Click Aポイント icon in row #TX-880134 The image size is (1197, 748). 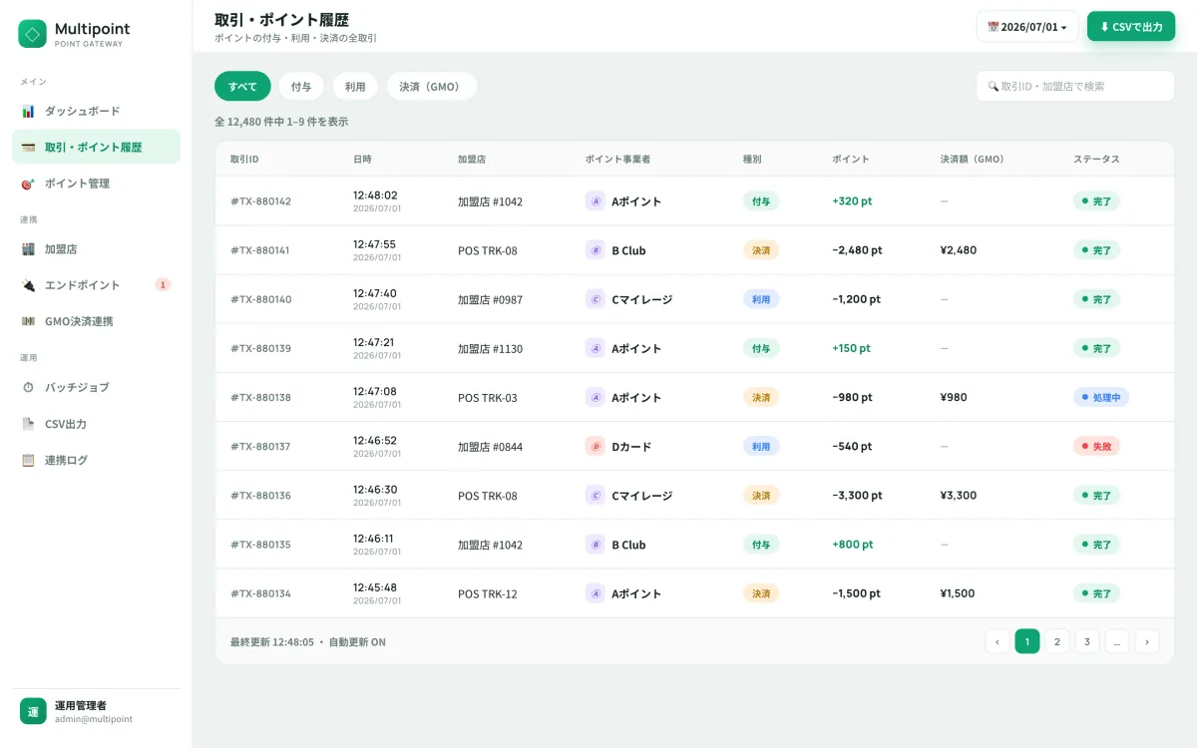pos(596,593)
